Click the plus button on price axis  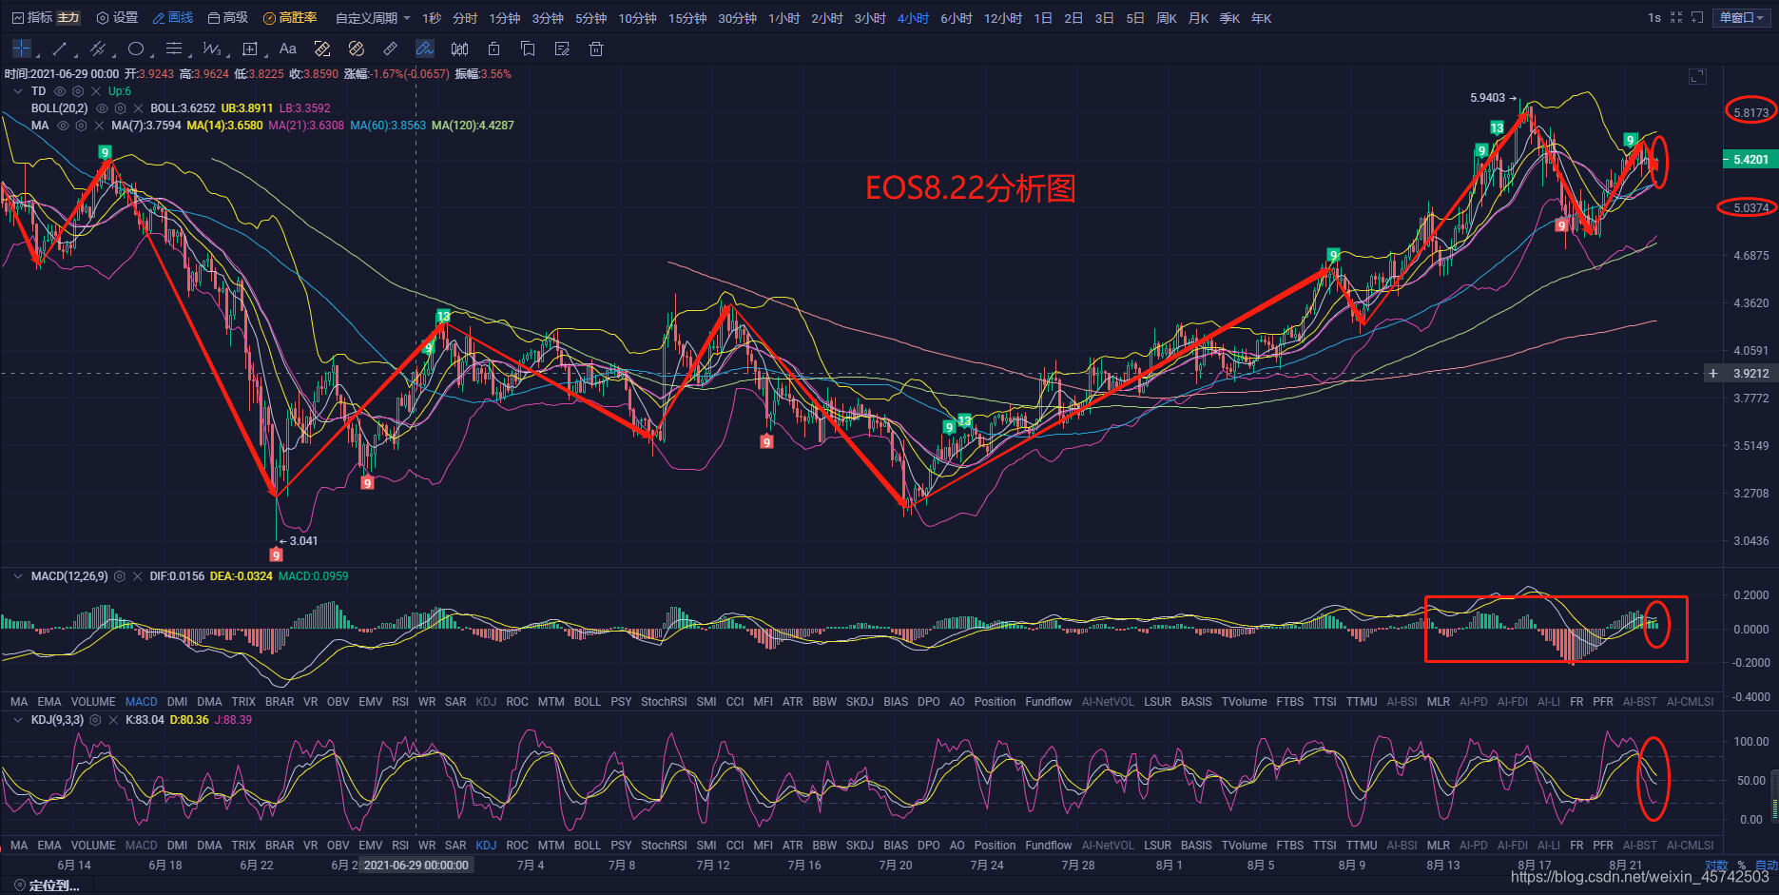click(x=1713, y=374)
